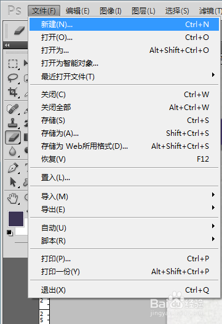Choose 打开为智能对象... menu item
This screenshot has height=324, width=222.
pos(124,63)
